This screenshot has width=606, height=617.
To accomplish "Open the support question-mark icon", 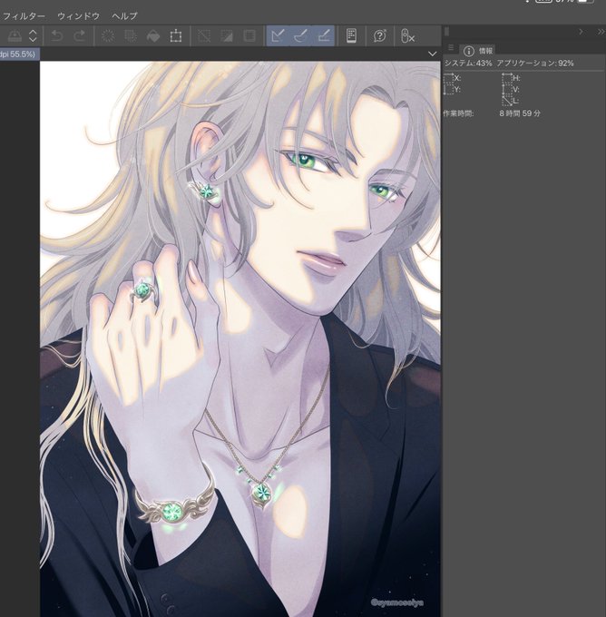I will (380, 36).
